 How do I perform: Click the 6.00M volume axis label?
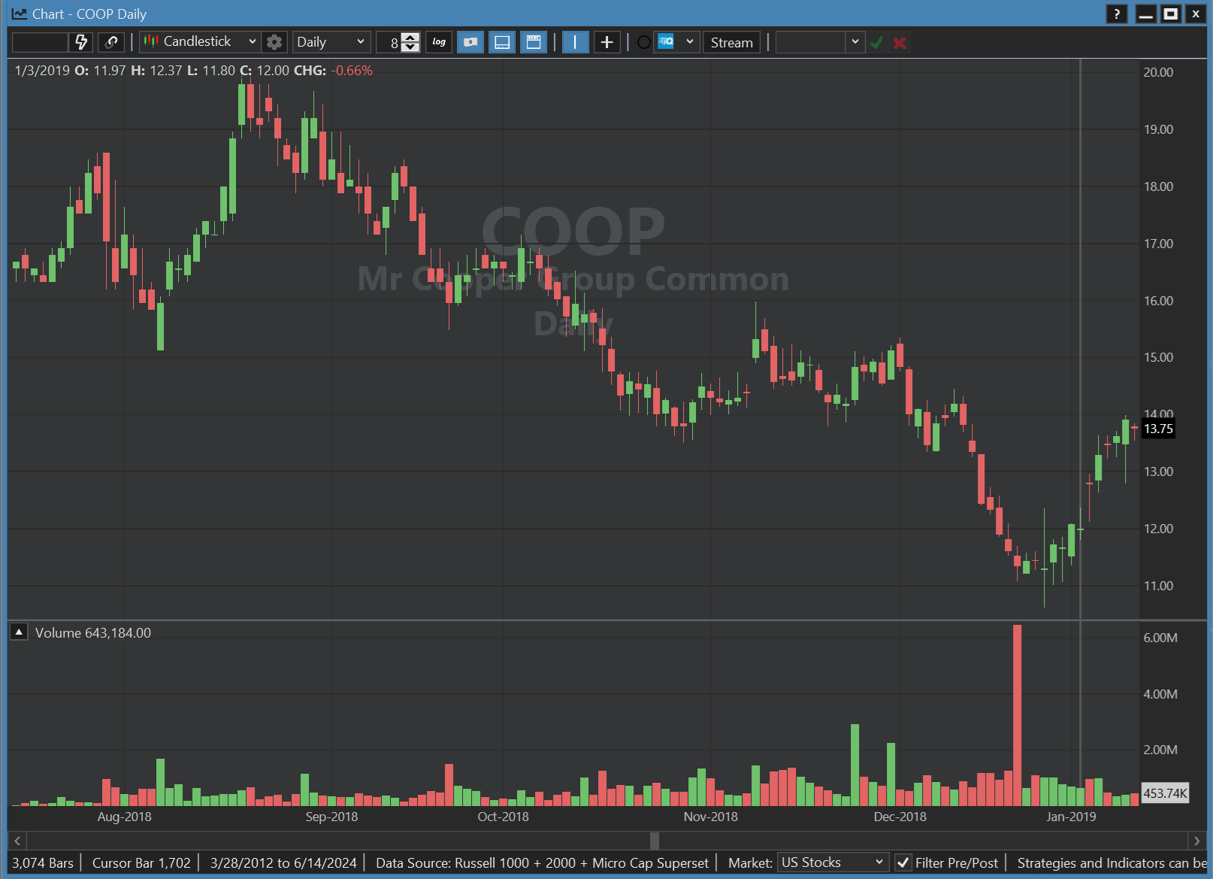[1160, 638]
